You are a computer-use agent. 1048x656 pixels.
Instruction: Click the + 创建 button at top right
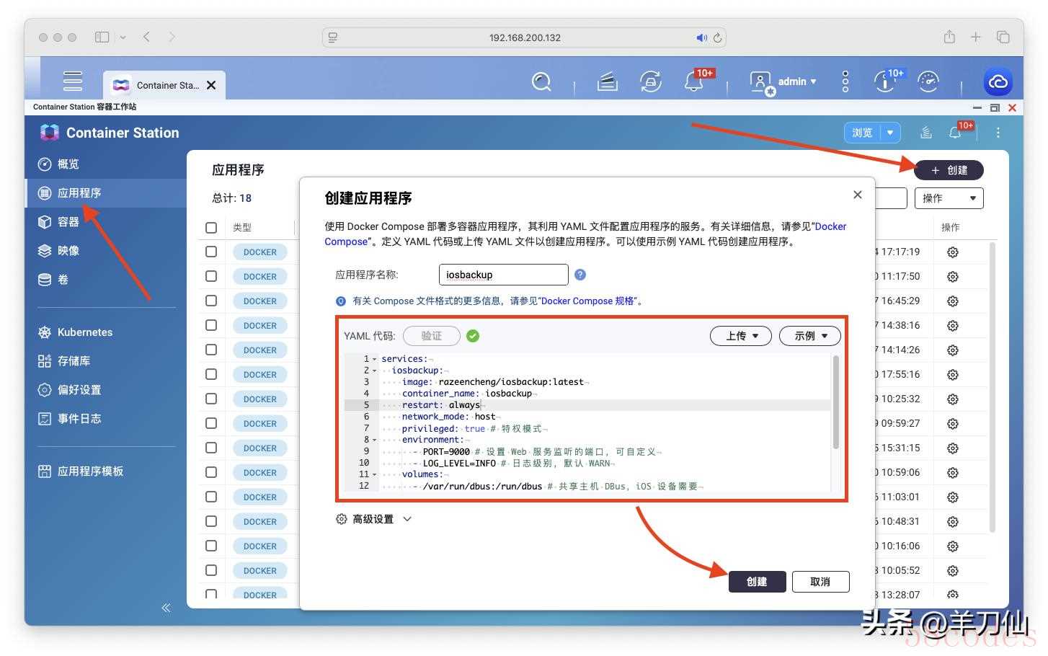[949, 170]
